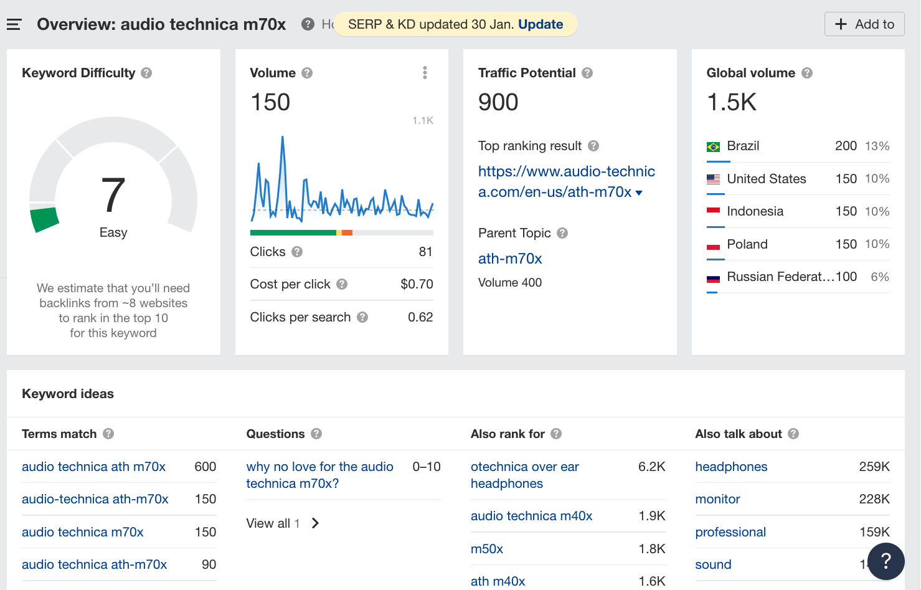Viewport: 921px width, 590px height.
Task: Click Traffic Potential help icon
Action: tap(587, 73)
